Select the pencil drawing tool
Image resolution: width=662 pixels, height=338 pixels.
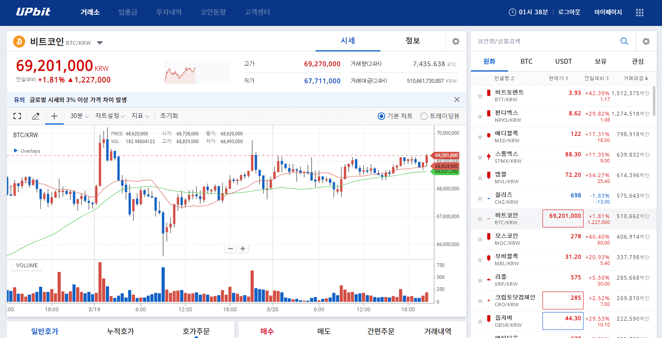tap(36, 116)
